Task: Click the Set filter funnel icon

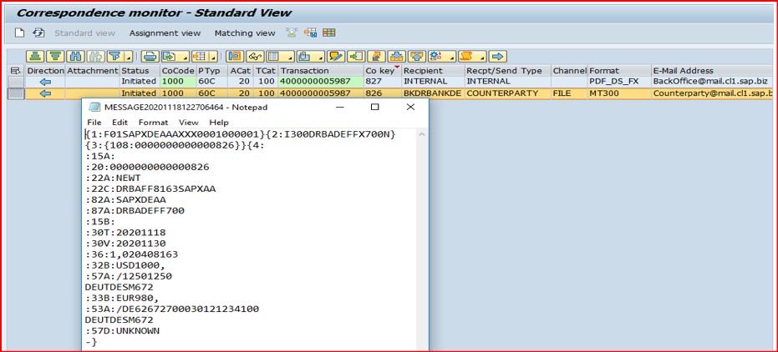Action: (114, 57)
